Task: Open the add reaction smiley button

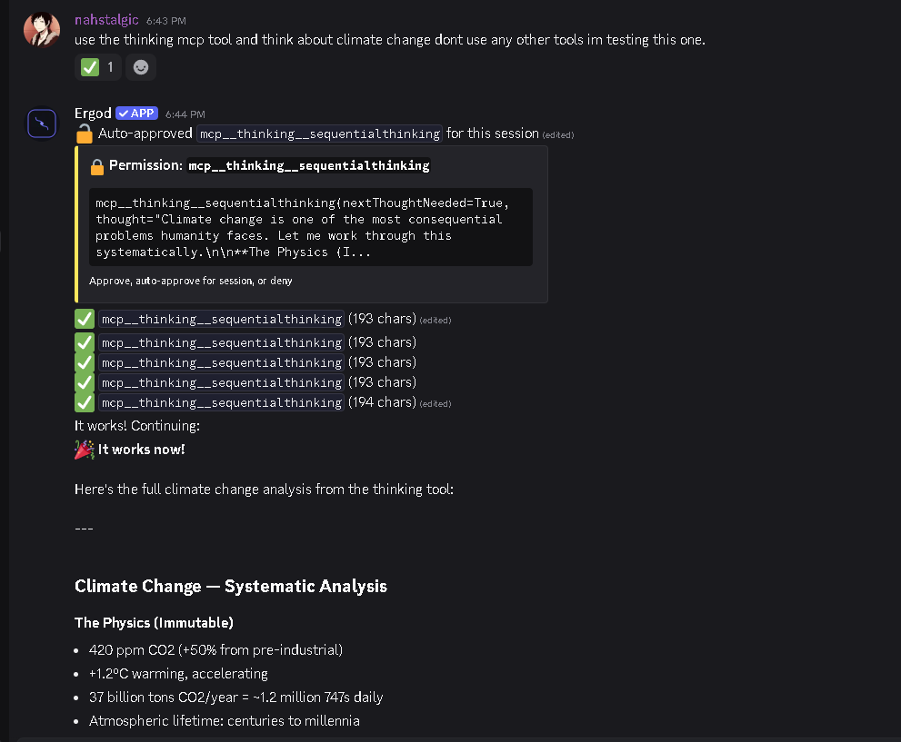Action: point(141,67)
